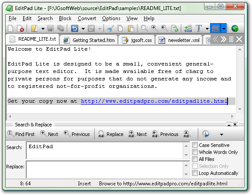The image size is (252, 195).
Task: Open the Options menu
Action: [x=111, y=18]
